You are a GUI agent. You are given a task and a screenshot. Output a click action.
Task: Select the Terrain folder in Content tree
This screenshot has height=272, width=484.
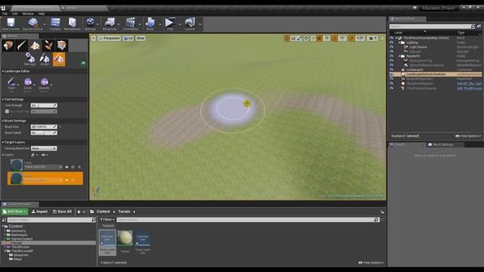[x=17, y=243]
